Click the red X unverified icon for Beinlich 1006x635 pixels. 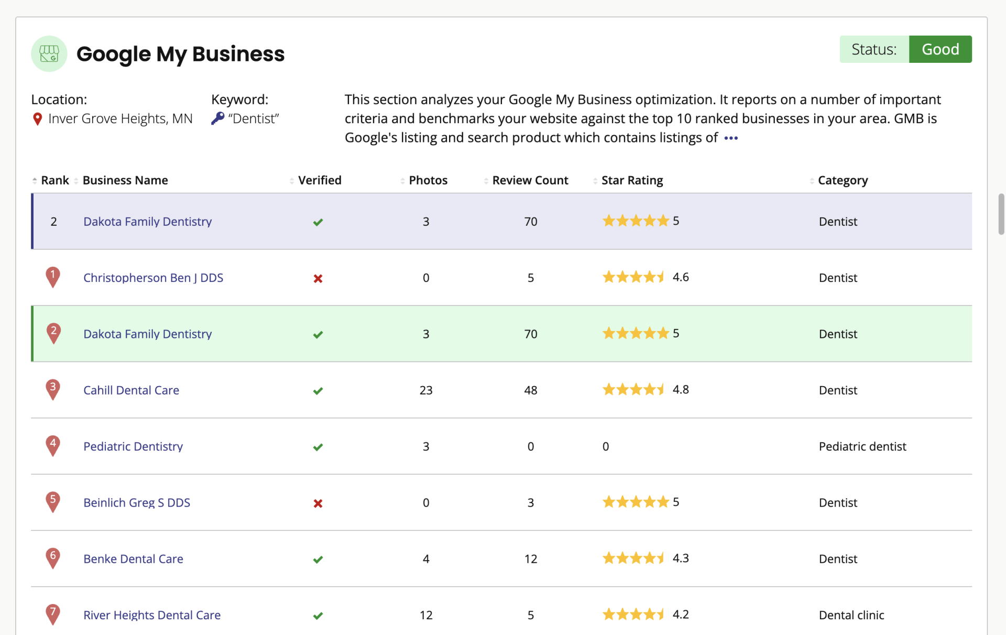pos(318,503)
